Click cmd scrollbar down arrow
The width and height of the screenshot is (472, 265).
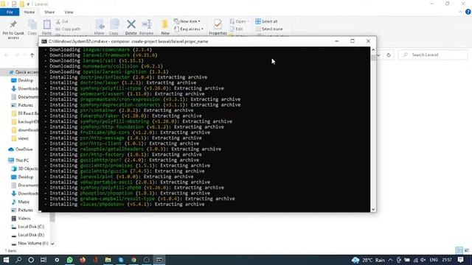[x=373, y=209]
